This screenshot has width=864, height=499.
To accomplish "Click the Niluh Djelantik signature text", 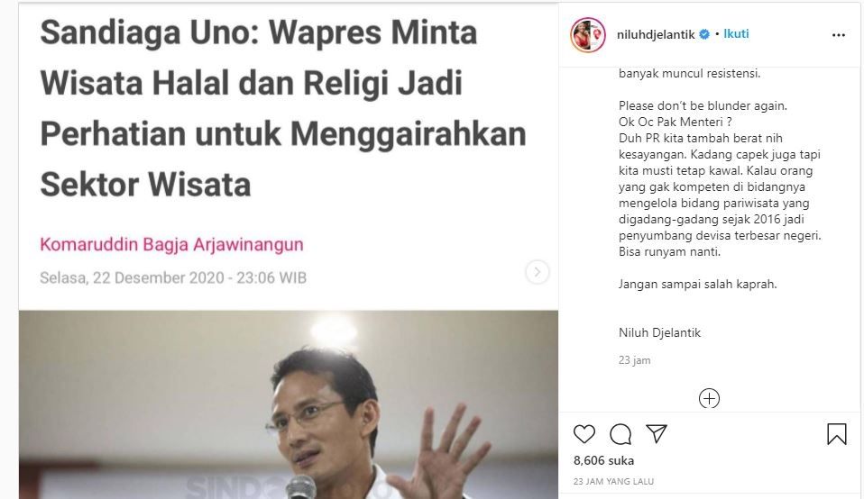I will coord(659,332).
